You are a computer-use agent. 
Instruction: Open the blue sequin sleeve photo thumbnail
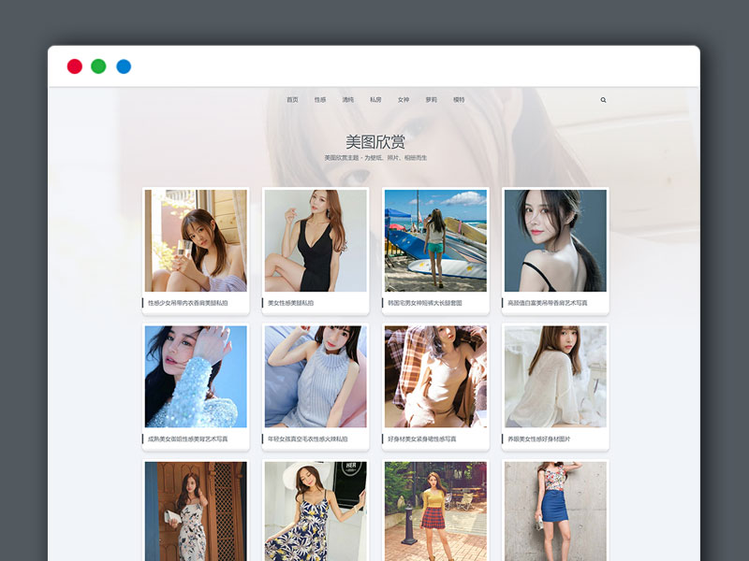(x=196, y=376)
